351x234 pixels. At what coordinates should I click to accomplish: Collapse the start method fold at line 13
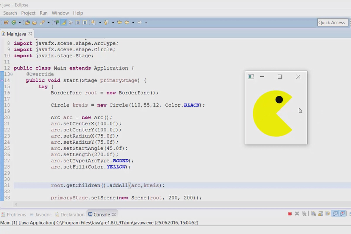(x=12, y=74)
